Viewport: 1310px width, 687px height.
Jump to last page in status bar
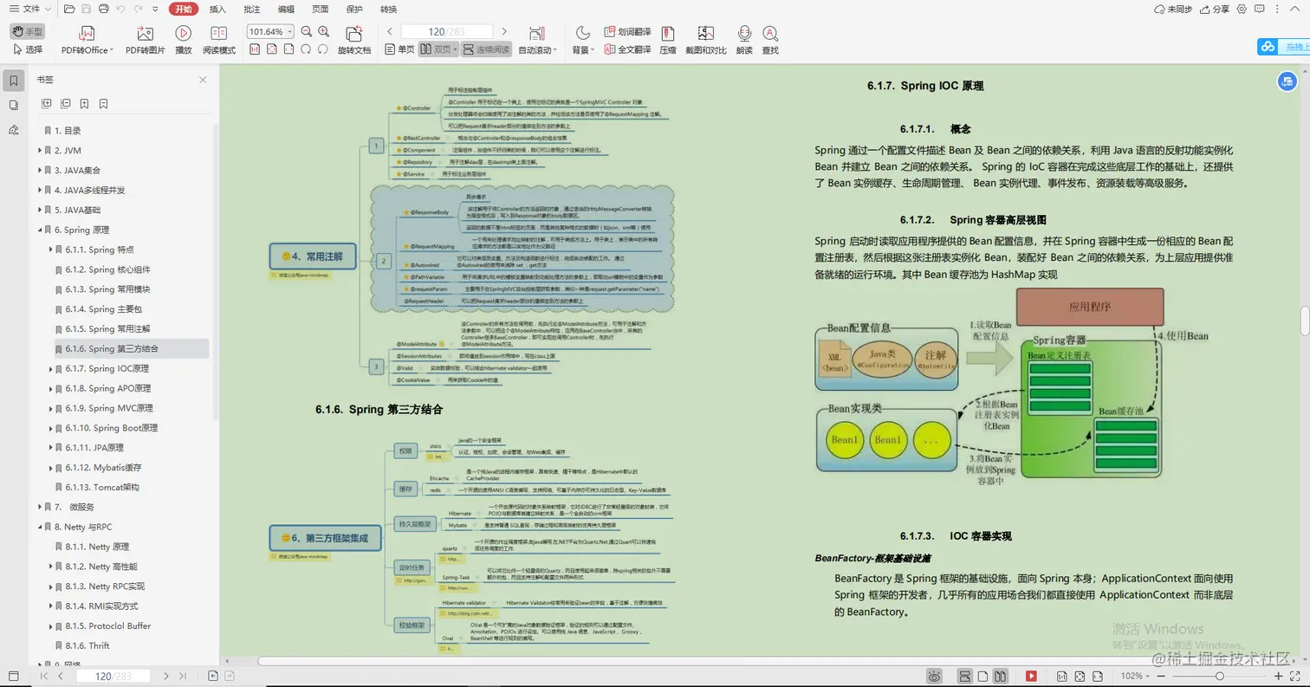click(x=183, y=676)
